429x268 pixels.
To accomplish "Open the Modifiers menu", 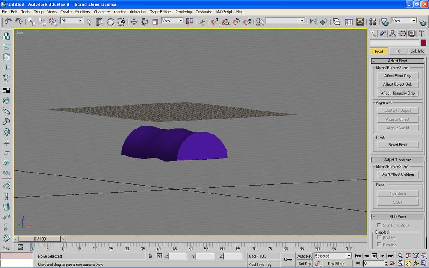I will [83, 12].
